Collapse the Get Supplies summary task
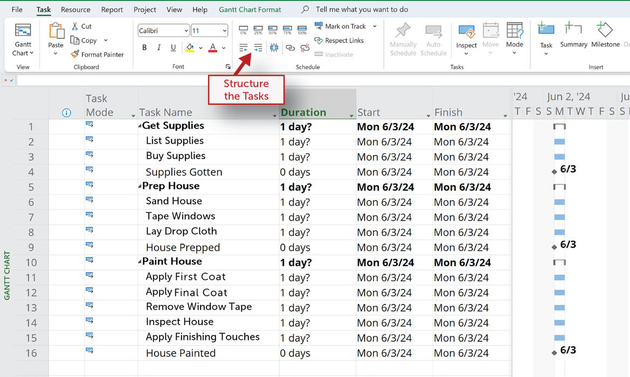Image resolution: width=630 pixels, height=377 pixels. (x=140, y=126)
